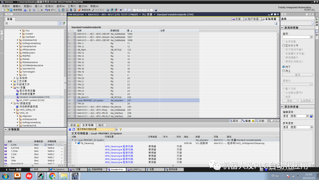Click the print icon in toolbar
Viewport: 319px width, 180px height.
click(25, 10)
